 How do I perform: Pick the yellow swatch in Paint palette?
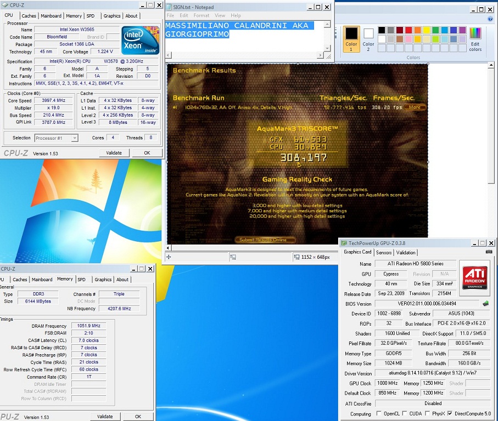[427, 30]
